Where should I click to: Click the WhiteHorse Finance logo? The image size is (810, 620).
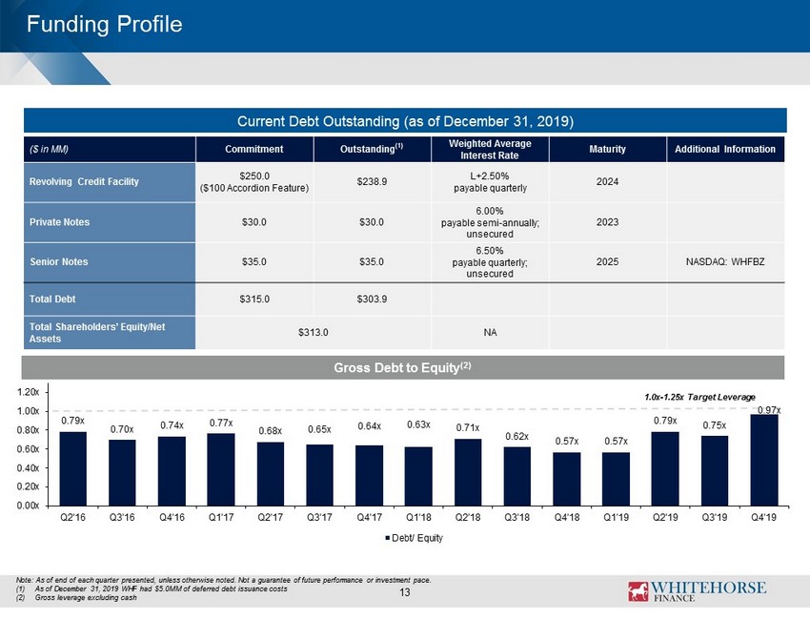point(697,591)
